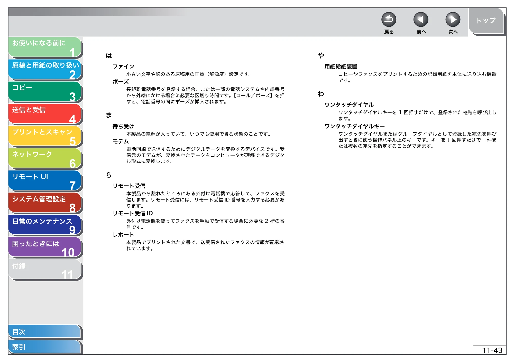Go to next page with 次へ icon
The height and width of the screenshot is (363, 514).
tap(453, 20)
